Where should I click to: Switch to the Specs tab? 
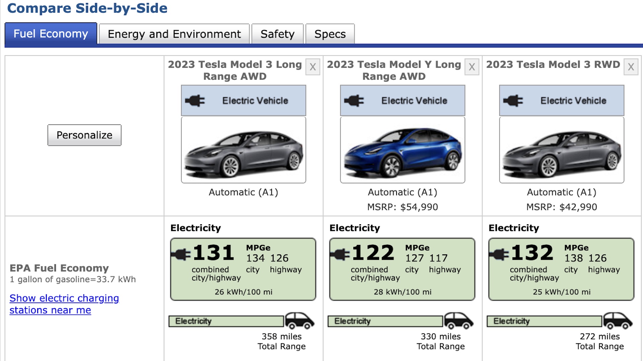point(330,34)
